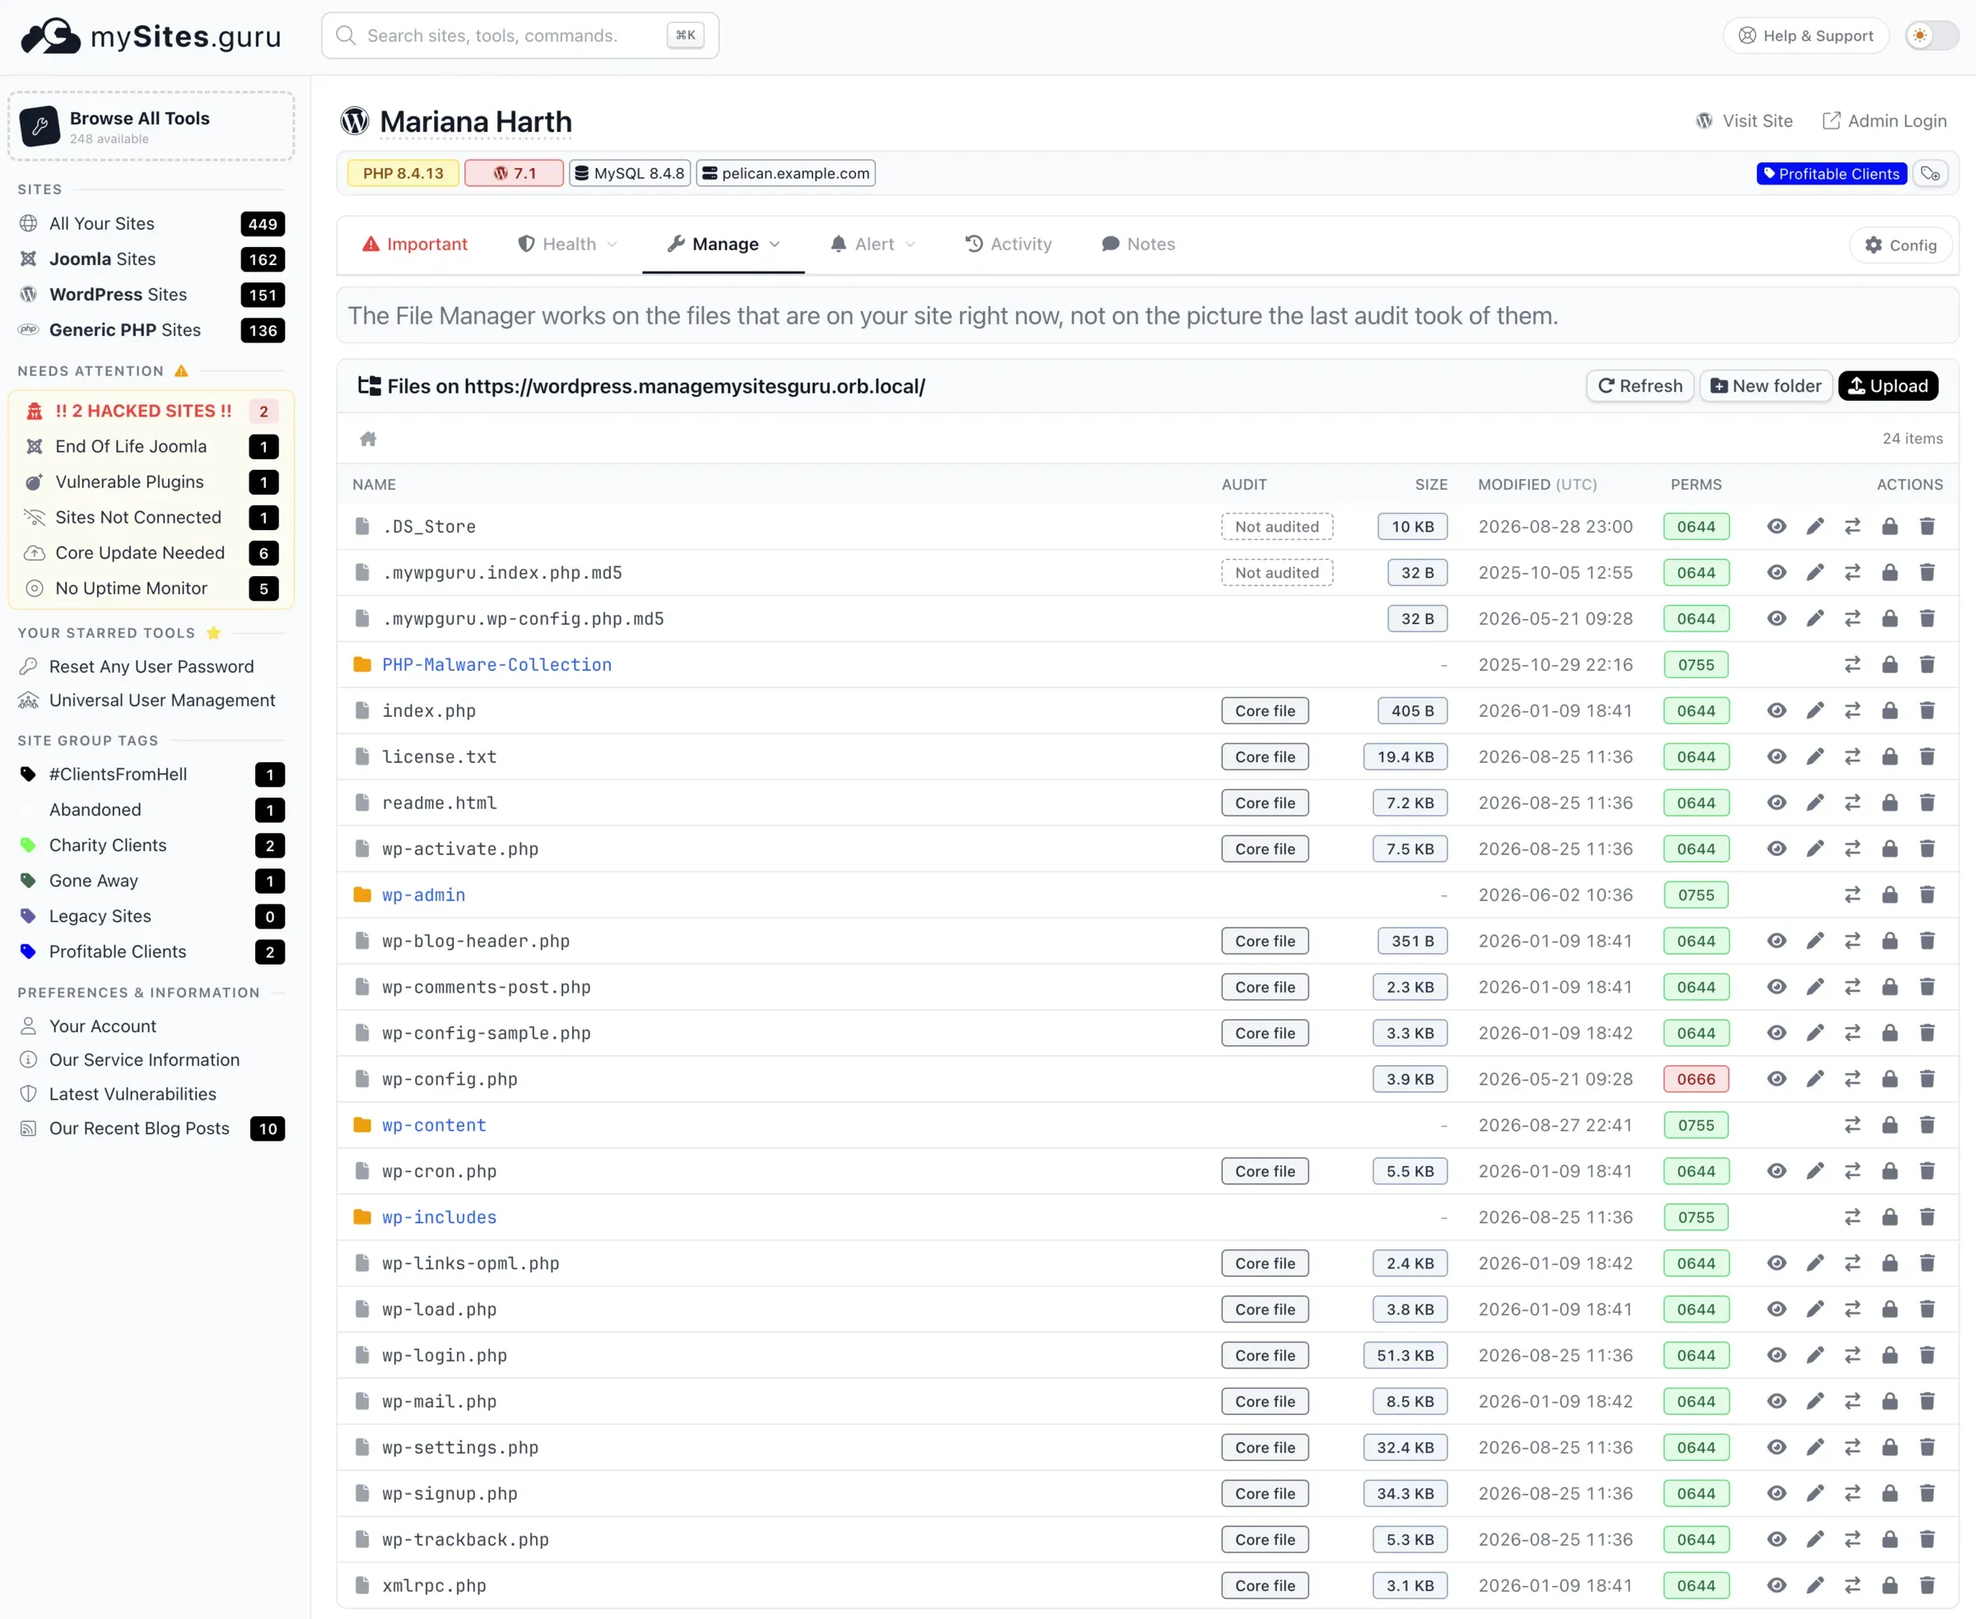Expand the Alert tab dropdown

tap(872, 244)
